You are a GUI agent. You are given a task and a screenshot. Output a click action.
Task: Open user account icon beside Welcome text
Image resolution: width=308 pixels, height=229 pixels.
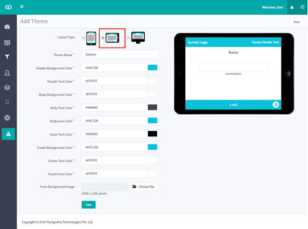[x=292, y=7]
